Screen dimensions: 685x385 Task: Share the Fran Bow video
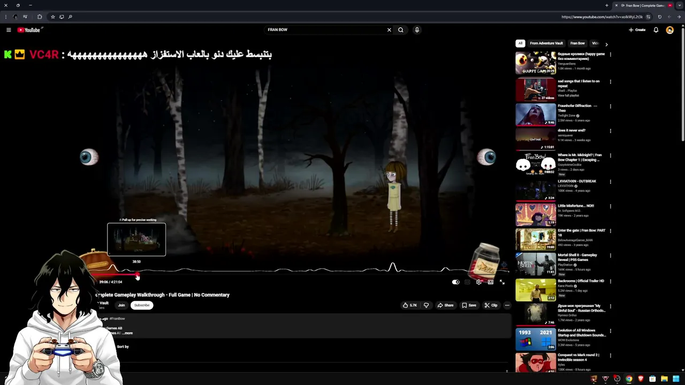tap(445, 305)
